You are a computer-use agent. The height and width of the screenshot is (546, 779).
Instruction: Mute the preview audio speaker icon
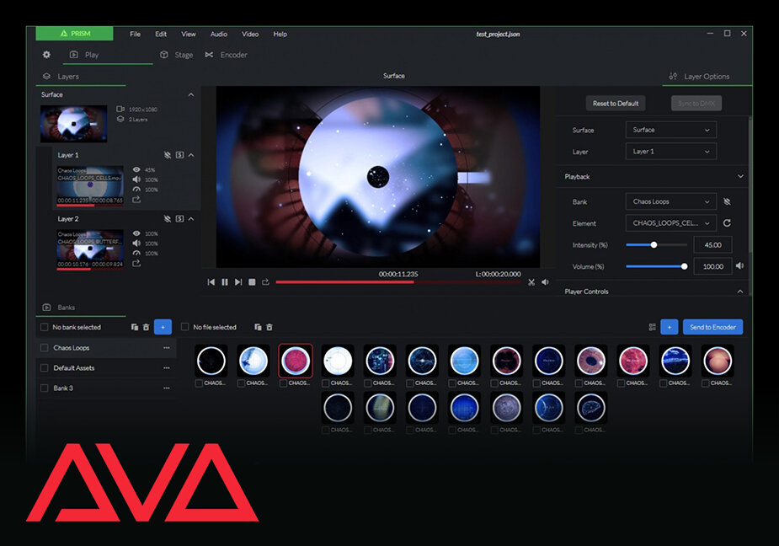point(546,282)
